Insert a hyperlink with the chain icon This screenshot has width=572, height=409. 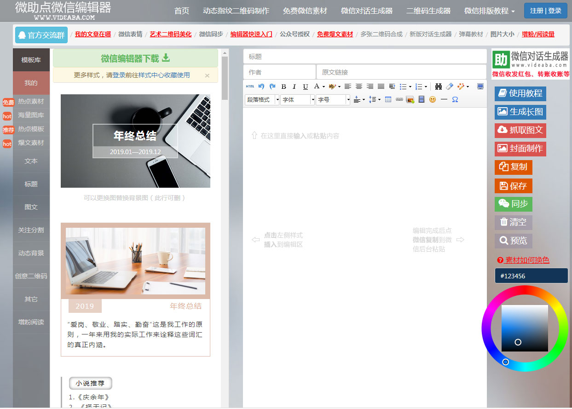(x=399, y=99)
